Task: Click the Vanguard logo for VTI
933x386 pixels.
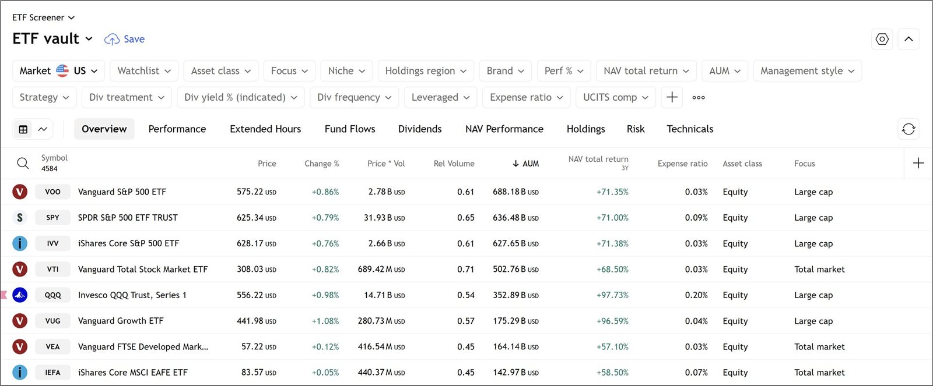Action: (x=20, y=269)
